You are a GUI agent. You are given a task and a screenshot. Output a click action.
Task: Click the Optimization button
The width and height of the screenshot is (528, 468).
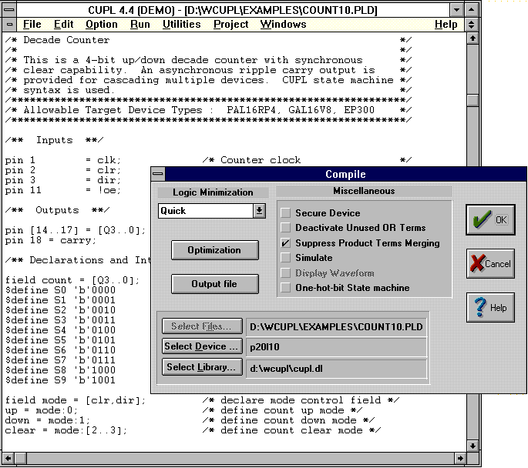214,250
